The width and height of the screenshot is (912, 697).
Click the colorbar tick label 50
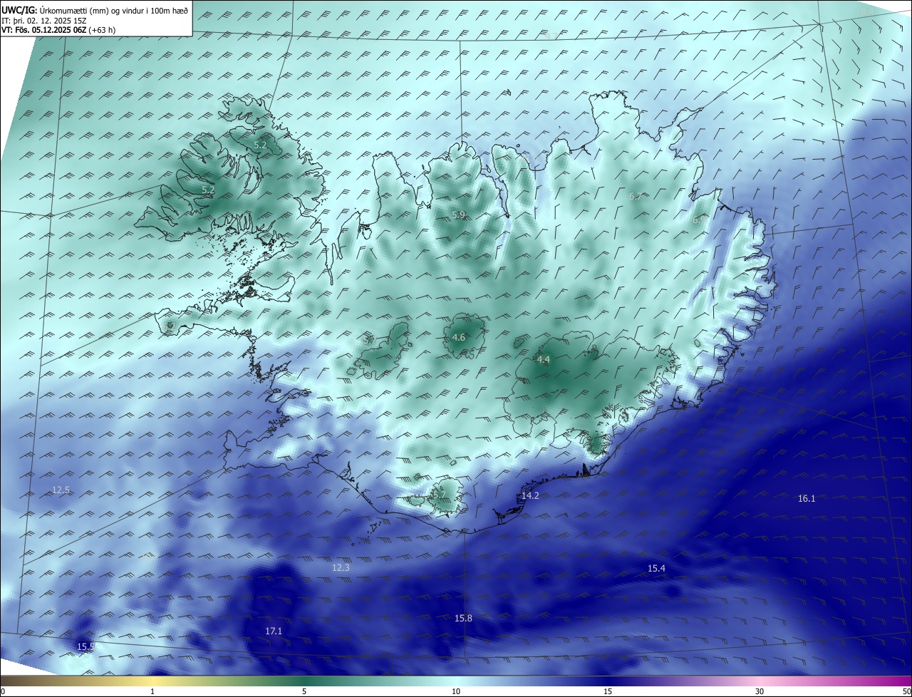point(906,691)
